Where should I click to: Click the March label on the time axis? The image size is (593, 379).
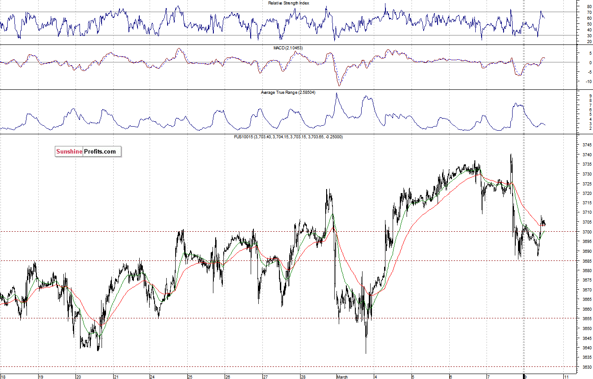click(342, 376)
